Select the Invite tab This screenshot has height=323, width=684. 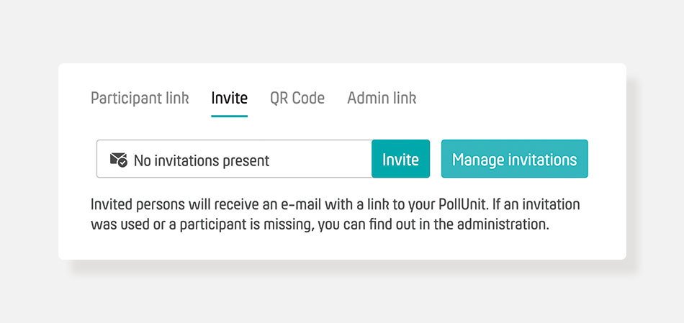[230, 98]
